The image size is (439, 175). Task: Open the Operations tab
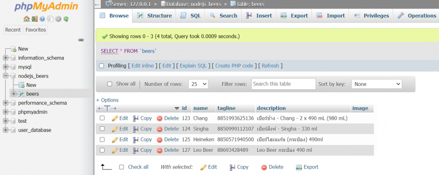[x=416, y=16]
